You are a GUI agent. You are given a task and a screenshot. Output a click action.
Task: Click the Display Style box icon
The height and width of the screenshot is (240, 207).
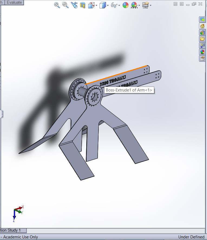pyautogui.click(x=103, y=5)
